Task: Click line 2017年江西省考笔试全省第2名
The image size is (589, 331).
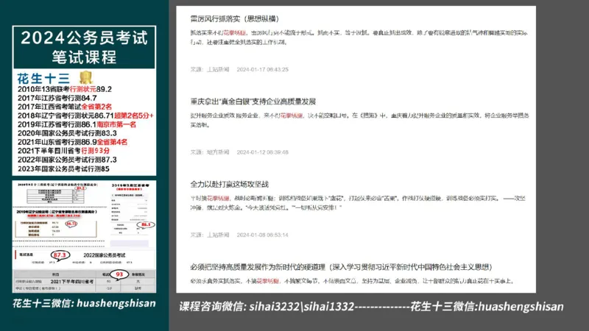Action: (65, 107)
